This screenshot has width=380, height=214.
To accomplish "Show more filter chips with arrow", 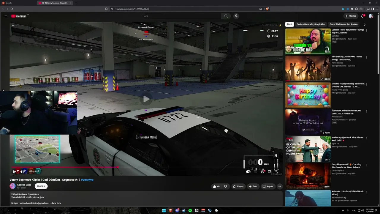I will tap(365, 24).
